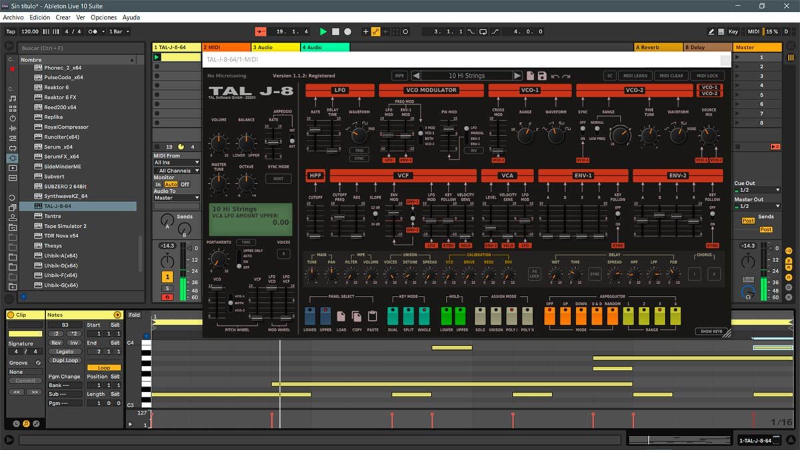Click the Session Record circle button
Viewport: 800px width, 450px height.
click(x=405, y=31)
